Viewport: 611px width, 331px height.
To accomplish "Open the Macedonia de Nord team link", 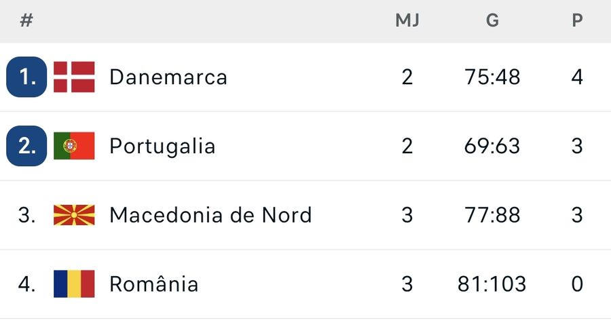I will tap(210, 215).
